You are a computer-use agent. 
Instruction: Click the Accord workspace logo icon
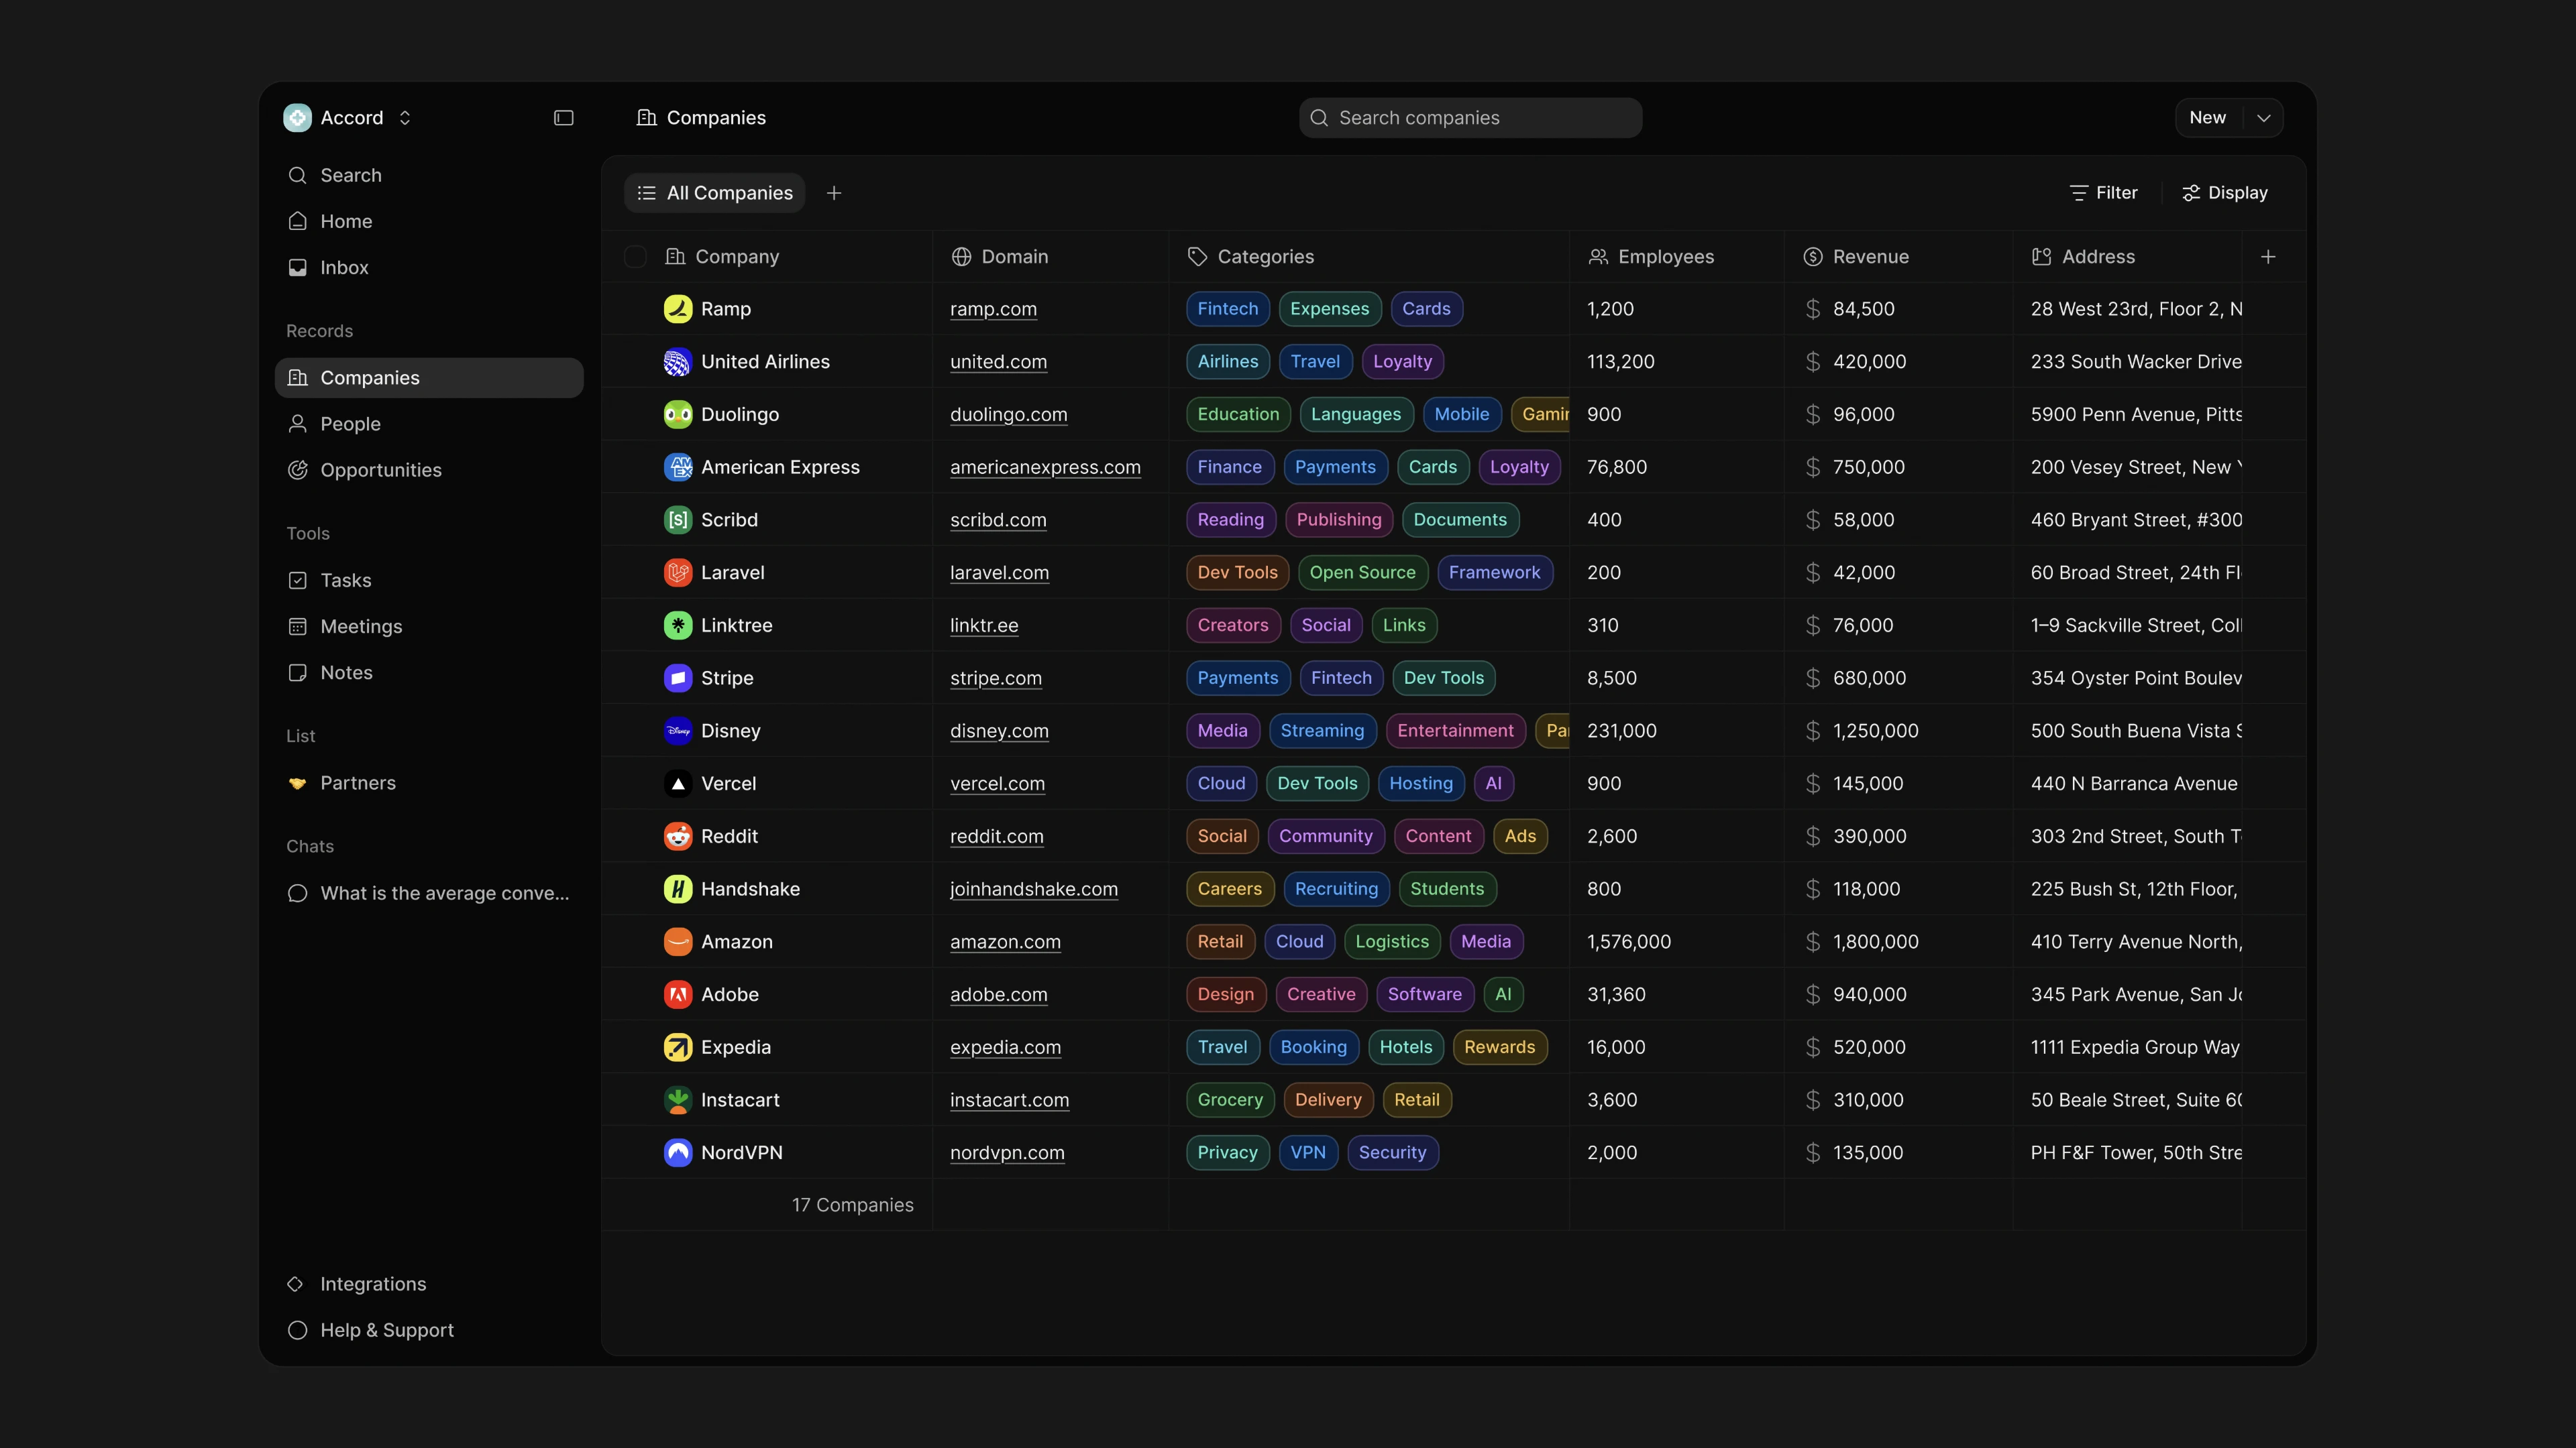coord(297,118)
